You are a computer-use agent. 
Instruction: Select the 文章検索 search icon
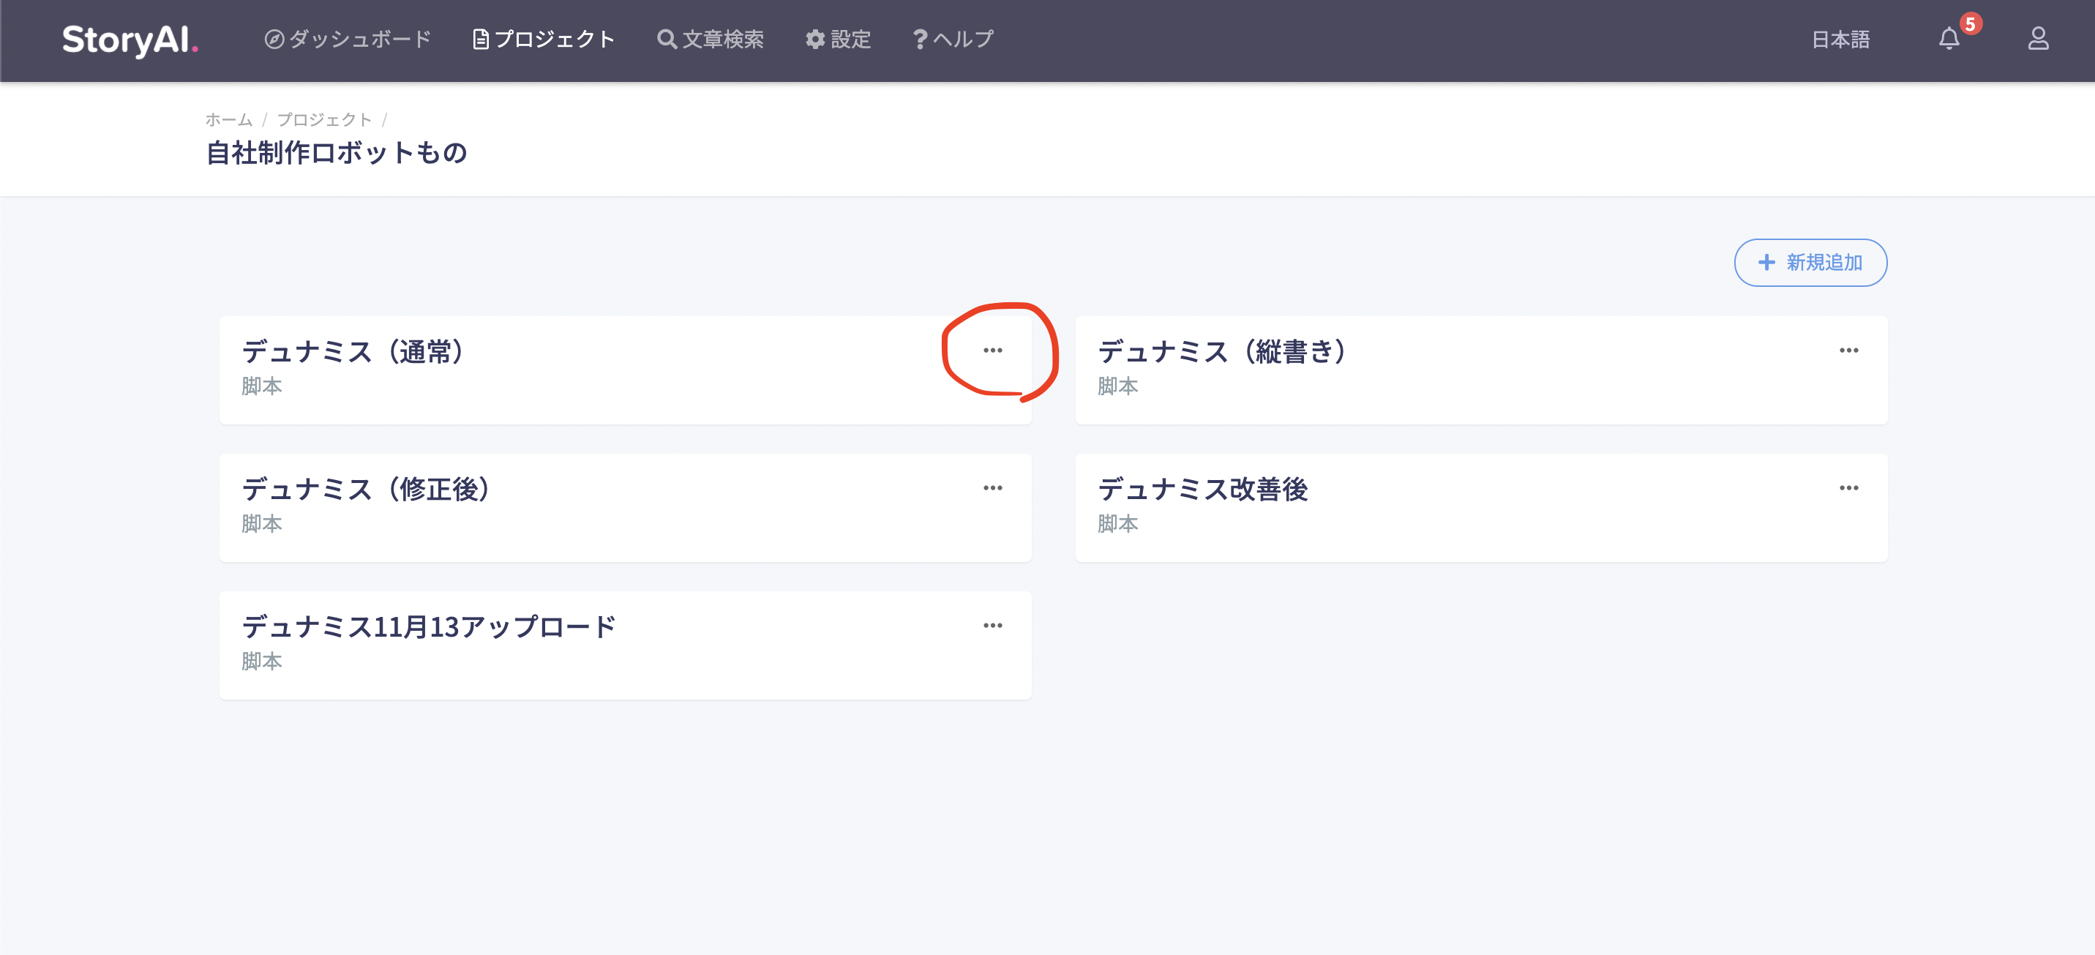pyautogui.click(x=665, y=38)
